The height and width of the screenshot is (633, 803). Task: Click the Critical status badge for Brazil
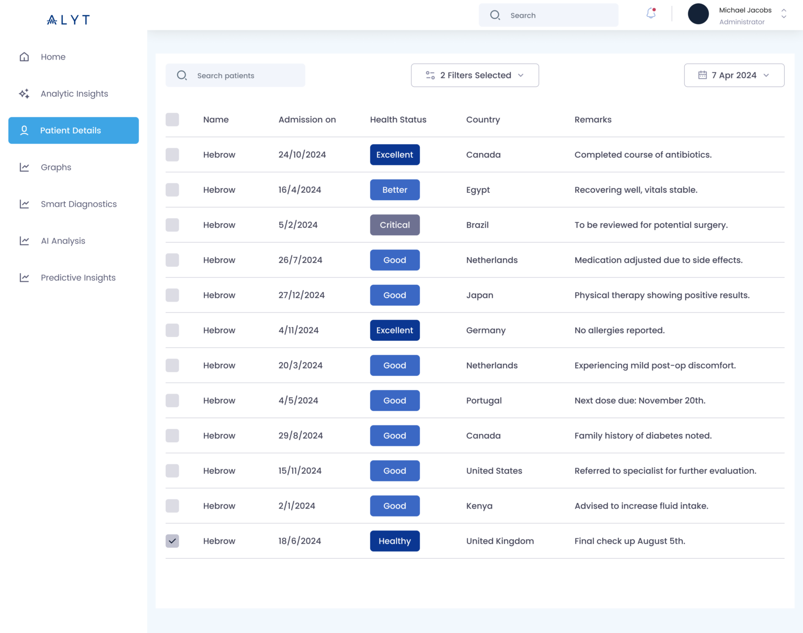coord(395,225)
